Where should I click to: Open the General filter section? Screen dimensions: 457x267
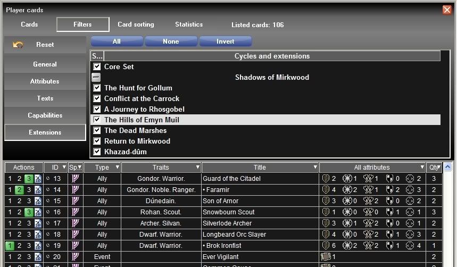45,64
